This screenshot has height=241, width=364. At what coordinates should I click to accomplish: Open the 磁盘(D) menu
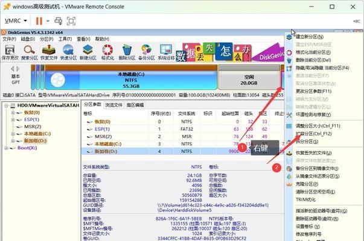[x=28, y=39]
